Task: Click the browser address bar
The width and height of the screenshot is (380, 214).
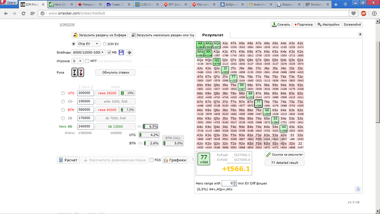Action: point(194,14)
